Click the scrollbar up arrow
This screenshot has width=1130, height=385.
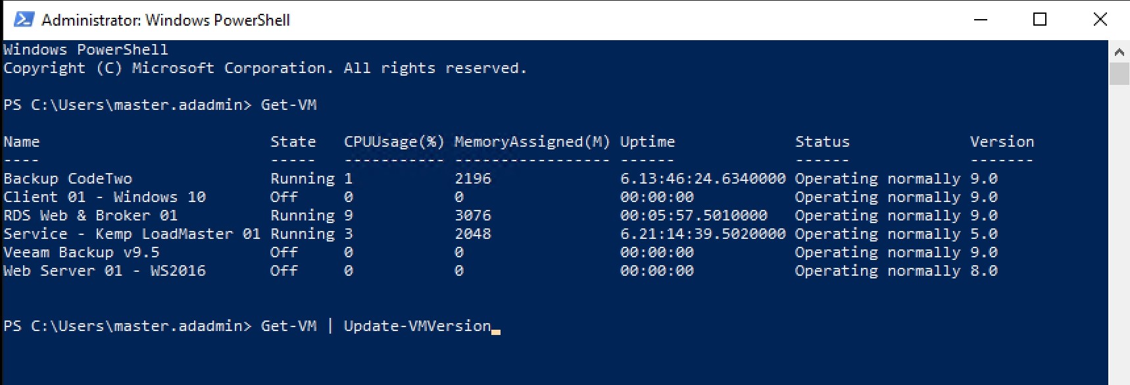point(1119,51)
